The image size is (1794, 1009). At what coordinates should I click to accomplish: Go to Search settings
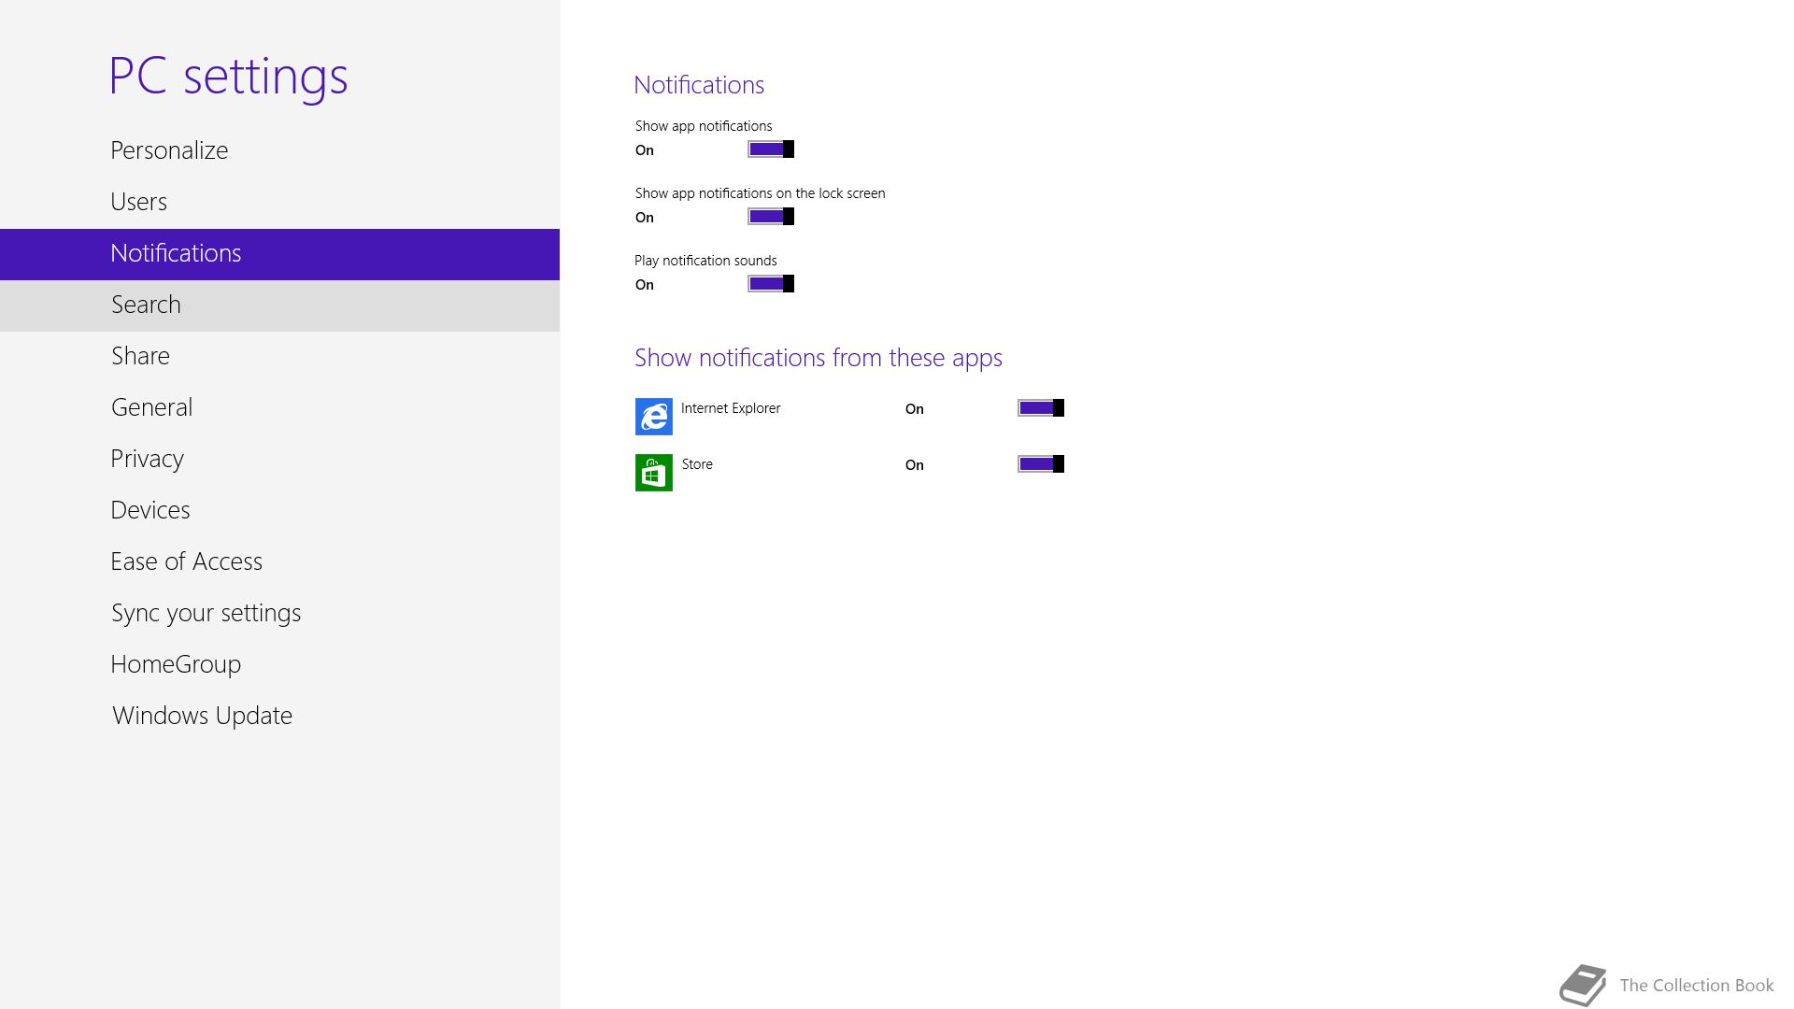click(279, 306)
